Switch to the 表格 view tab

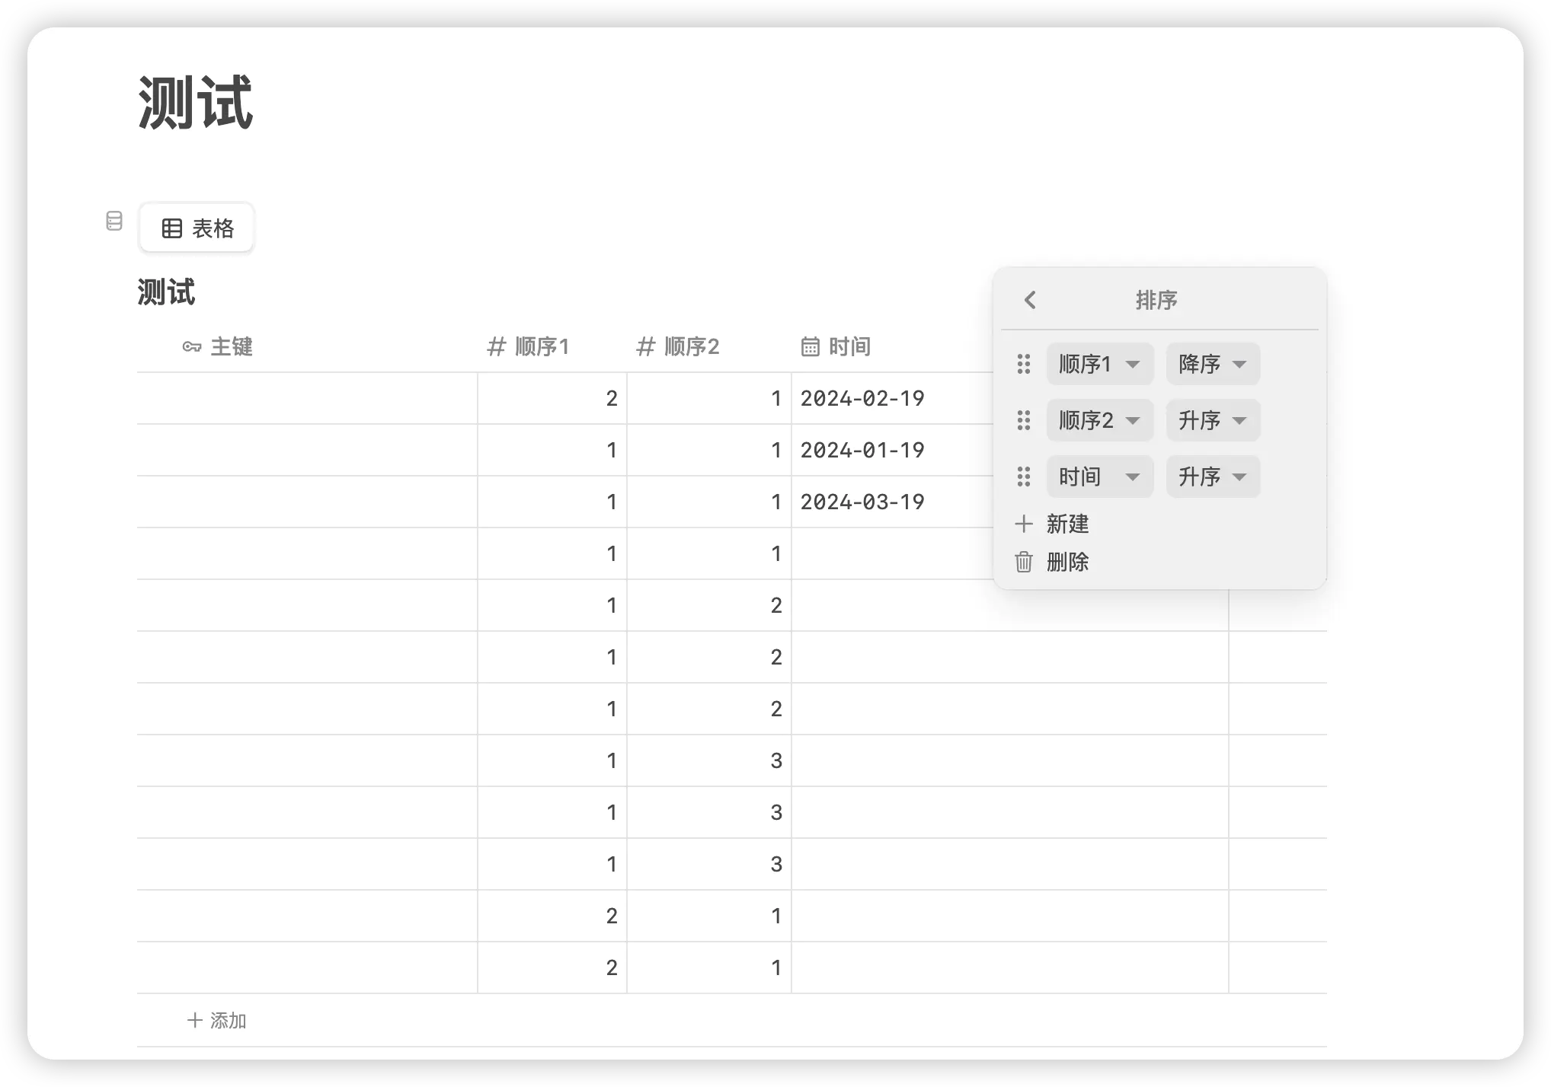pyautogui.click(x=197, y=228)
